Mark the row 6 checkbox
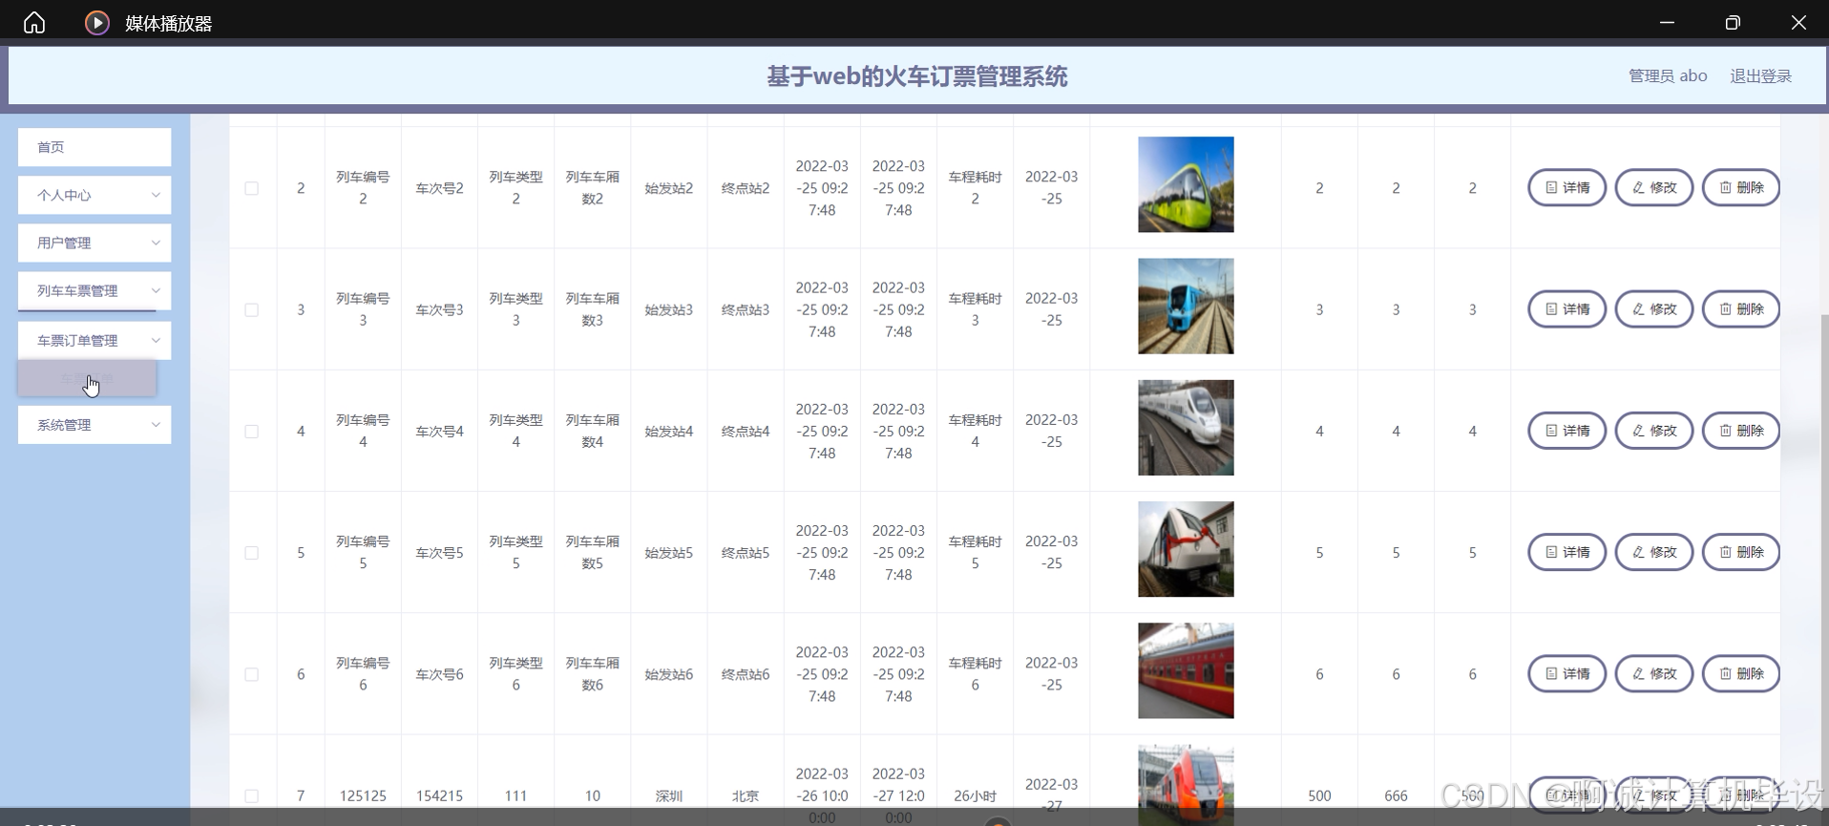The width and height of the screenshot is (1829, 826). 252,674
